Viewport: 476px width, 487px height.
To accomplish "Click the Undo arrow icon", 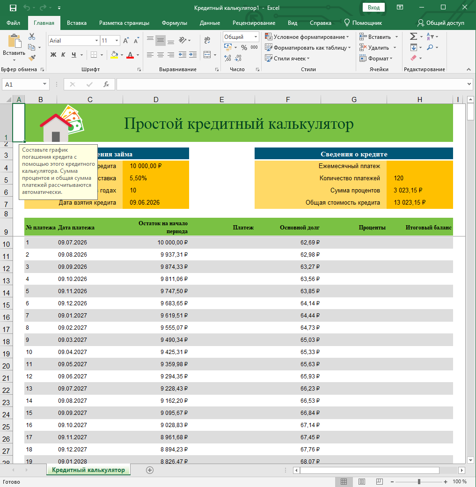I will pyautogui.click(x=27, y=8).
